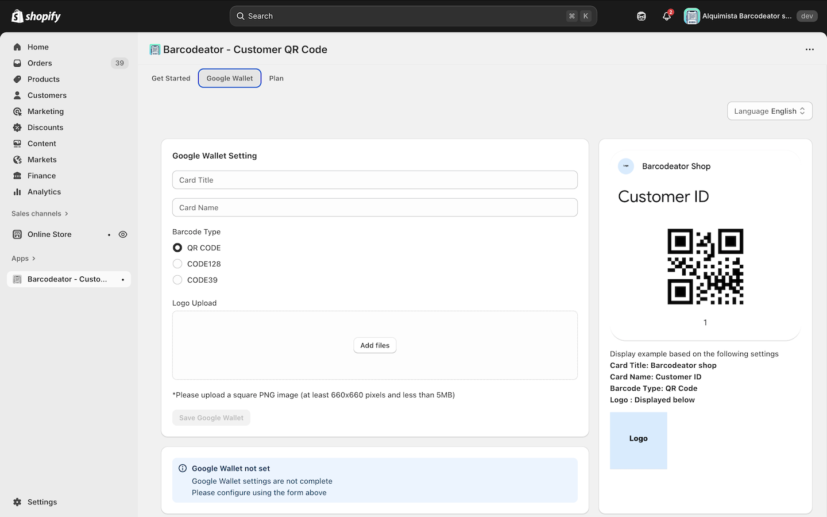827x517 pixels.
Task: Click the Settings gear icon
Action: (x=17, y=502)
